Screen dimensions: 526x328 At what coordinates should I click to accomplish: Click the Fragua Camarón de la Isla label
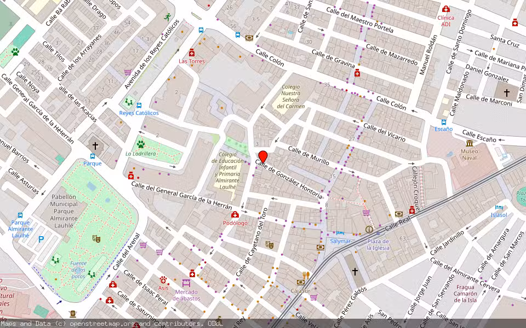click(x=465, y=294)
